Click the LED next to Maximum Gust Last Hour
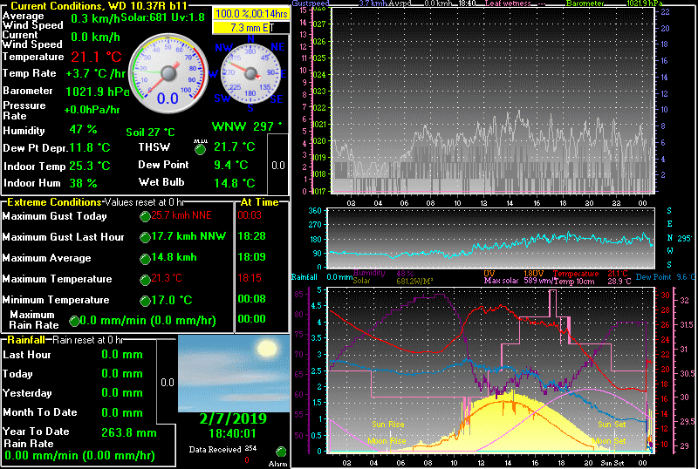This screenshot has height=469, width=698. tap(145, 237)
